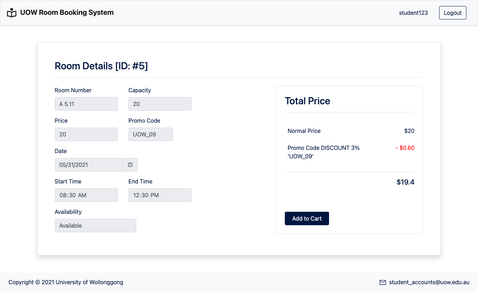Screen dimensions: 478x292
Task: Click the Room Details [ID: #5] heading
Action: point(101,66)
